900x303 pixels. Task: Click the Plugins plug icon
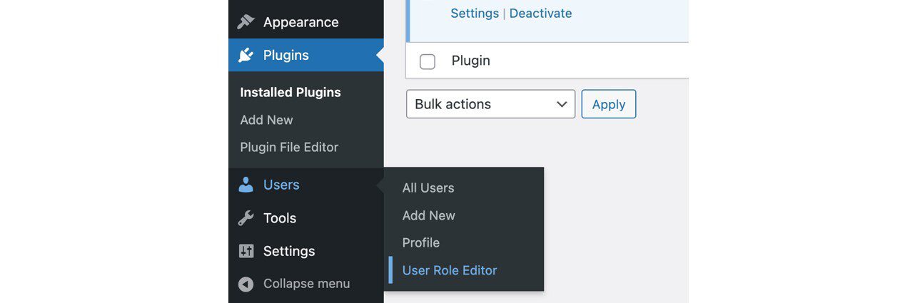246,55
